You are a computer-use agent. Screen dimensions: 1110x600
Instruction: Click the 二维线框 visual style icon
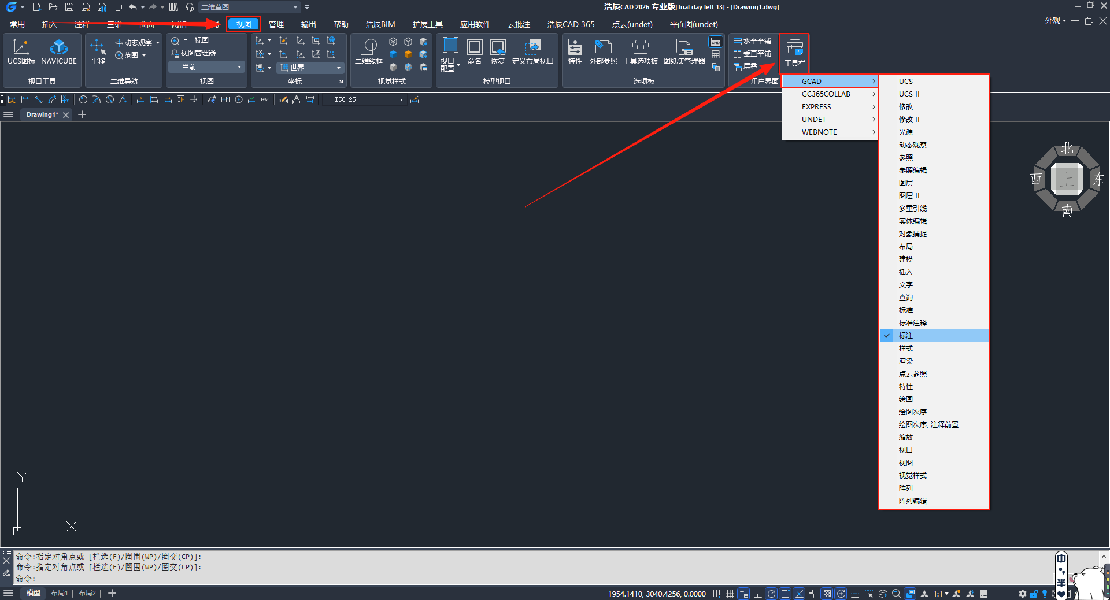[x=368, y=51]
